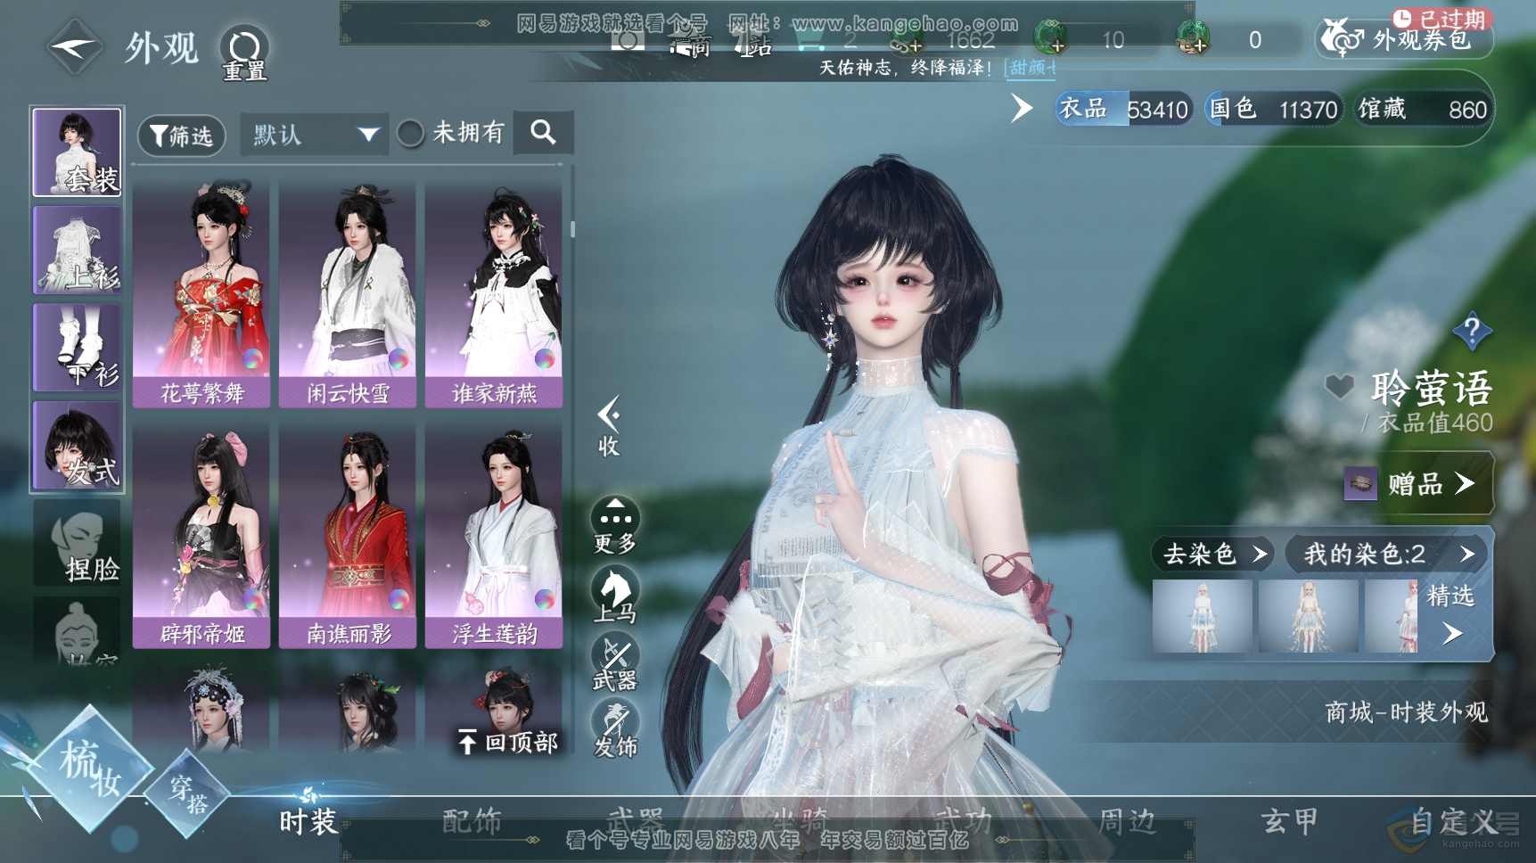Open the 梳妆 diamond button

pyautogui.click(x=89, y=769)
